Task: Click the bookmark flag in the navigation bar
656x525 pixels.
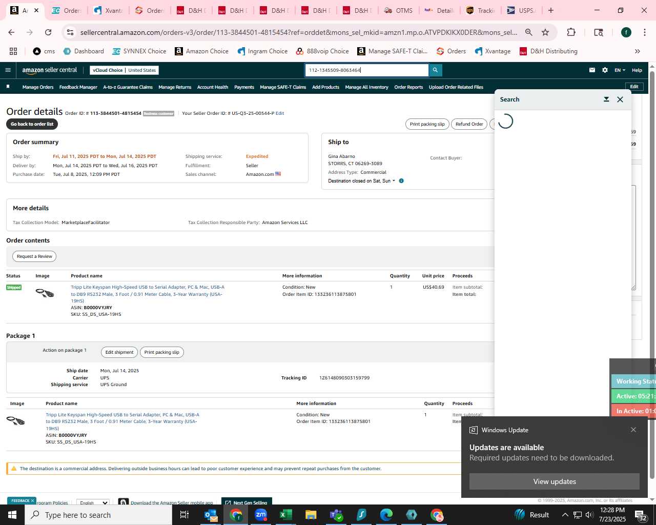Action: (8, 87)
